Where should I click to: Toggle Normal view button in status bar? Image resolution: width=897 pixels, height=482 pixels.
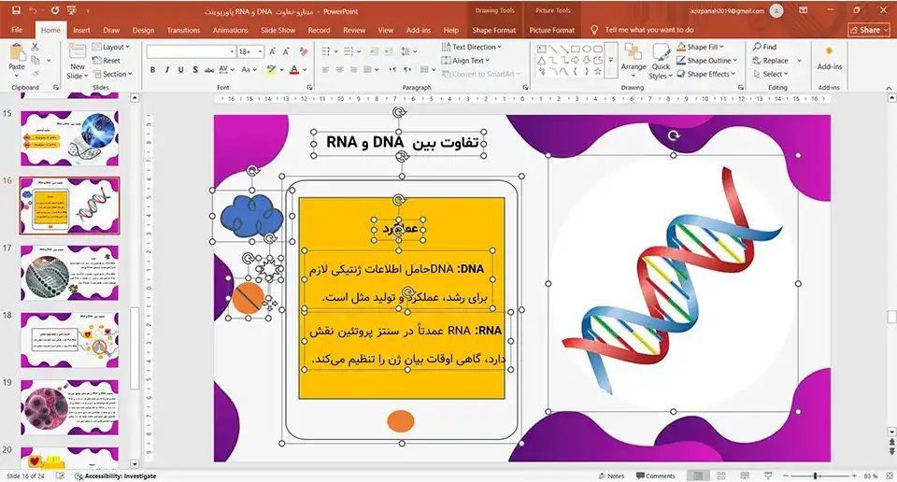(698, 475)
